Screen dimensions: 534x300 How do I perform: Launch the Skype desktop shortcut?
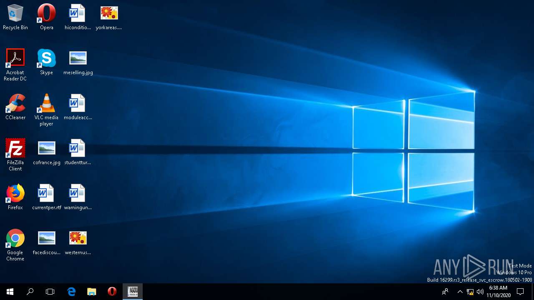tap(46, 62)
